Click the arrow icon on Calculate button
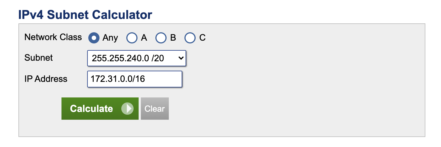Viewport: 441px width, 147px height. [127, 109]
